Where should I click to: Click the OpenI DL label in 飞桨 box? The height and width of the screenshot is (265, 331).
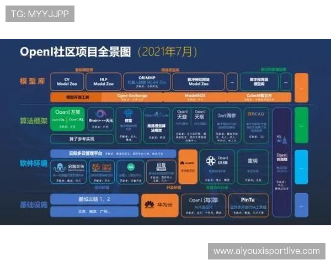pyautogui.click(x=58, y=120)
